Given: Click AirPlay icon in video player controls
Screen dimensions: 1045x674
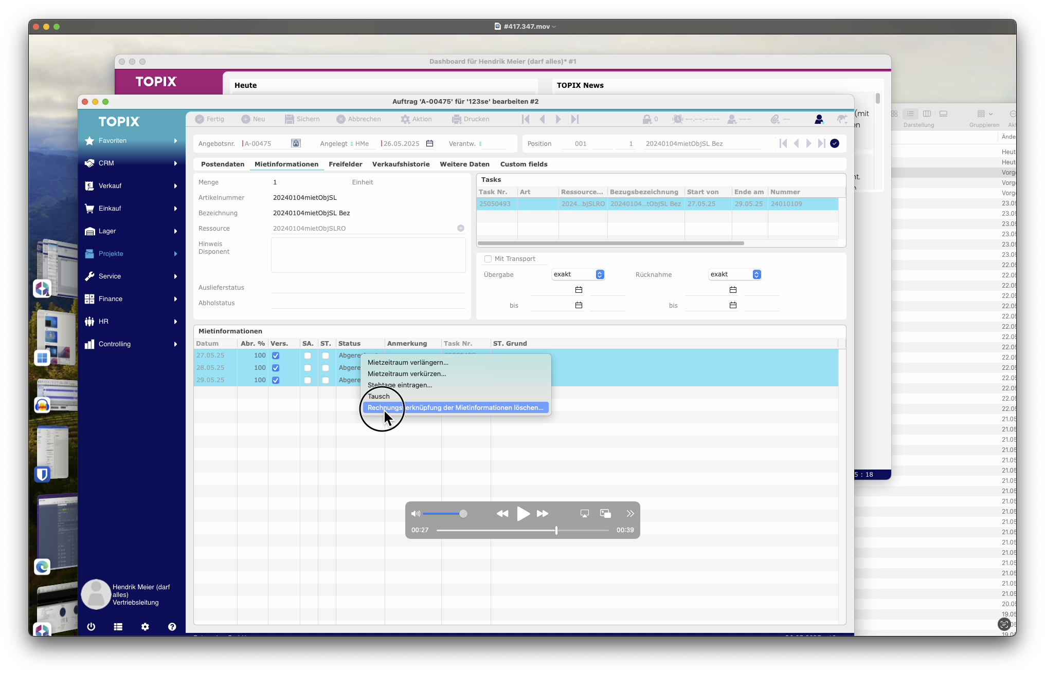Looking at the screenshot, I should pos(584,513).
